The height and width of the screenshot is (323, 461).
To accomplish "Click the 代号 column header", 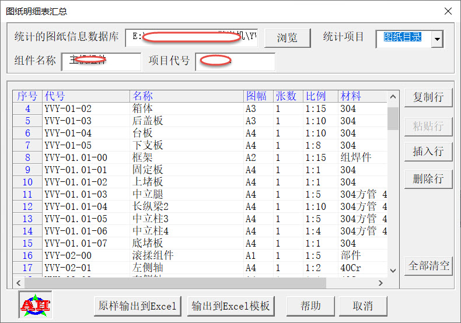I will 86,96.
